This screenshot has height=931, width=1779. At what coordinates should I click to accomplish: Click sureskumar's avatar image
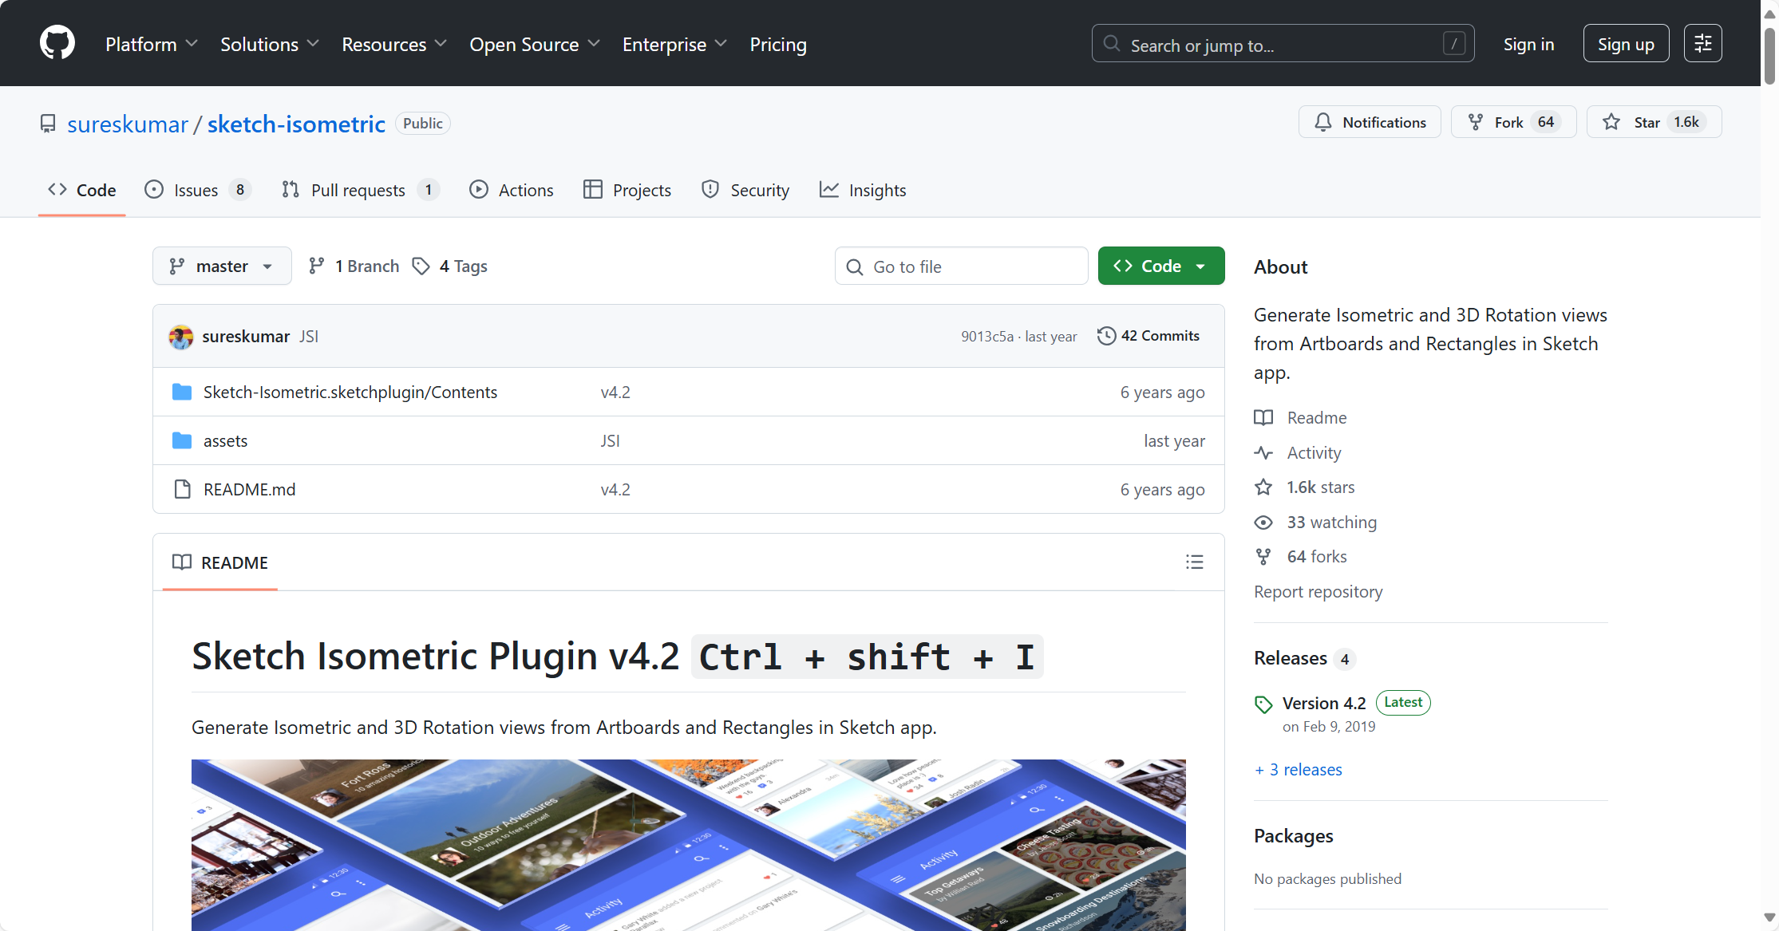tap(181, 337)
